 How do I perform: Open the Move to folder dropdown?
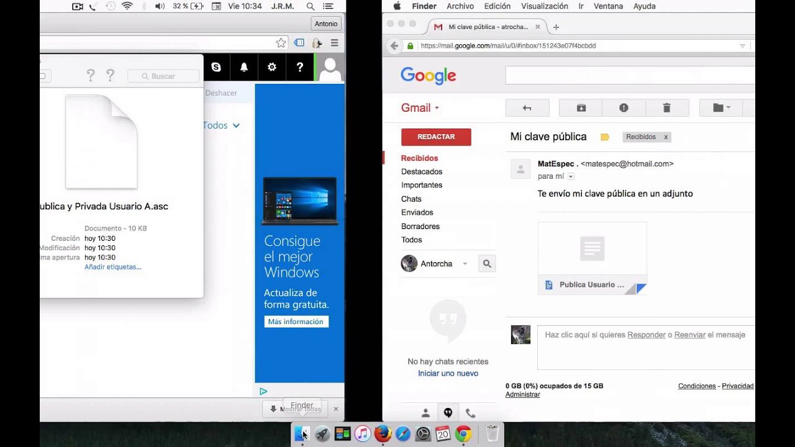click(722, 107)
